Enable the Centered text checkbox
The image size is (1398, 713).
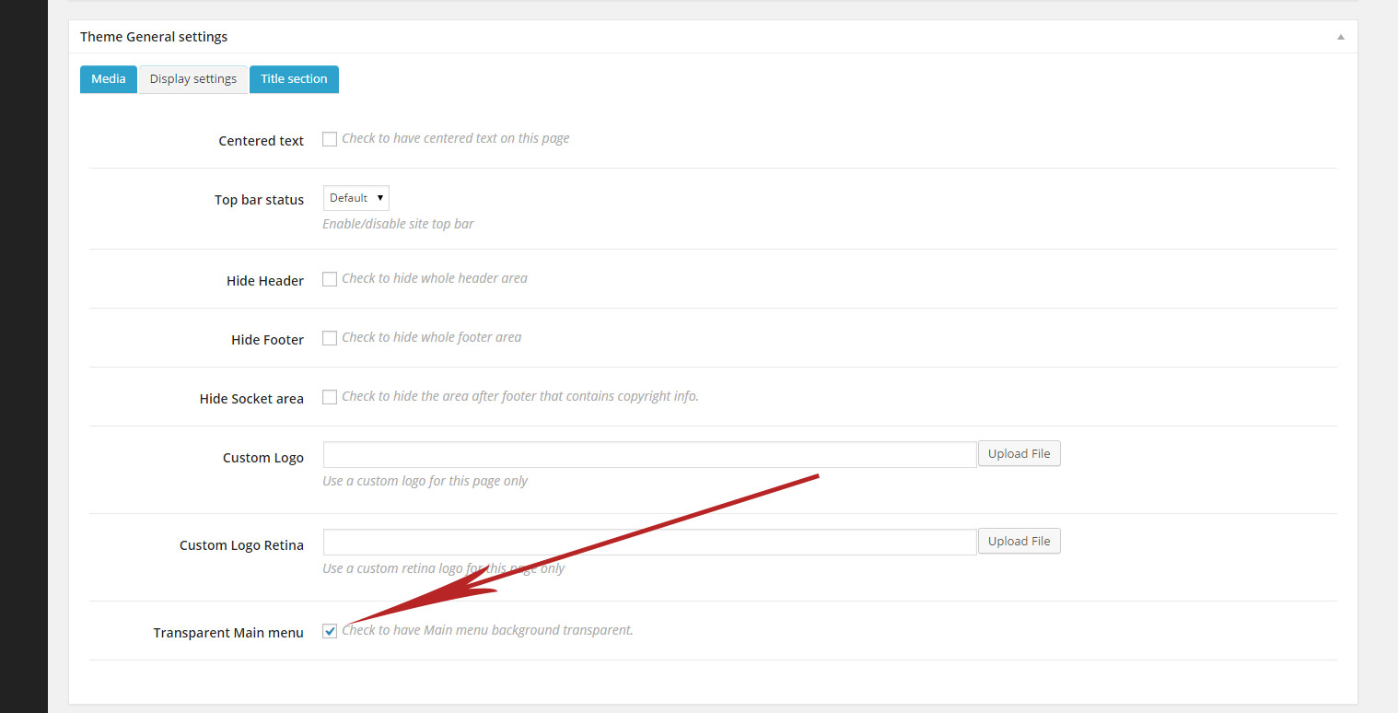[x=330, y=139]
